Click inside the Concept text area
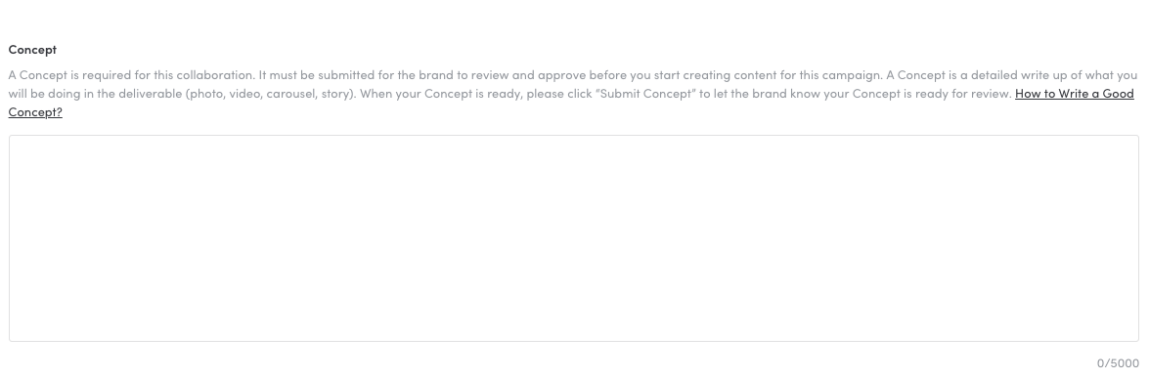Image resolution: width=1149 pixels, height=379 pixels. (574, 237)
